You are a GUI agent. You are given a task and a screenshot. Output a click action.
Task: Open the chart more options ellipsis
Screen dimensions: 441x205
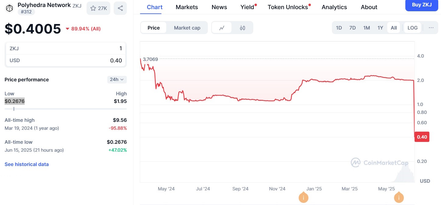coord(431,28)
